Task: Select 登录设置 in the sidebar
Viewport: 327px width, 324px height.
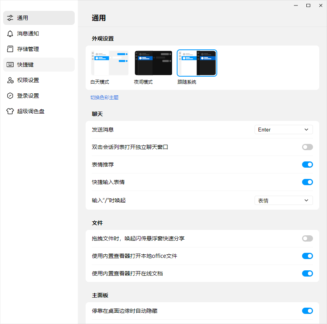Action: (39, 96)
